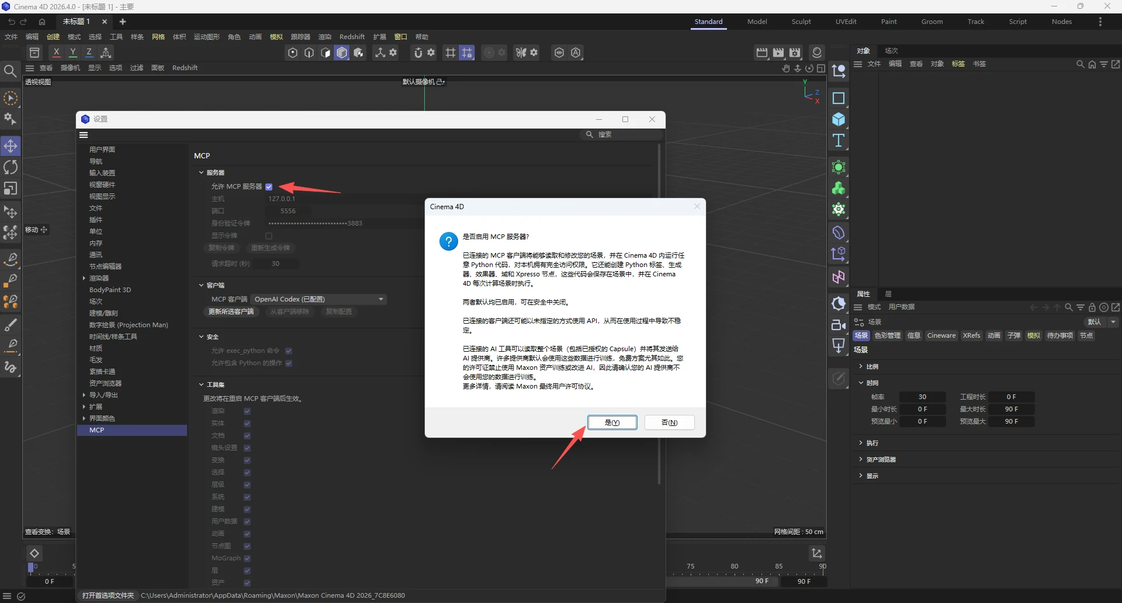Toggle Z axis lock
Image resolution: width=1122 pixels, height=603 pixels.
(89, 53)
